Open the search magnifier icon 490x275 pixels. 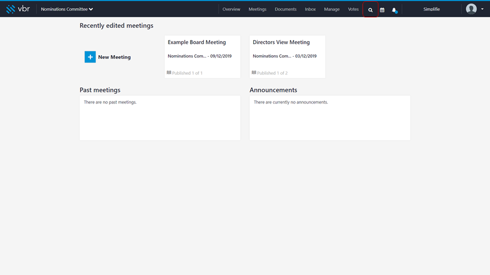(x=371, y=9)
